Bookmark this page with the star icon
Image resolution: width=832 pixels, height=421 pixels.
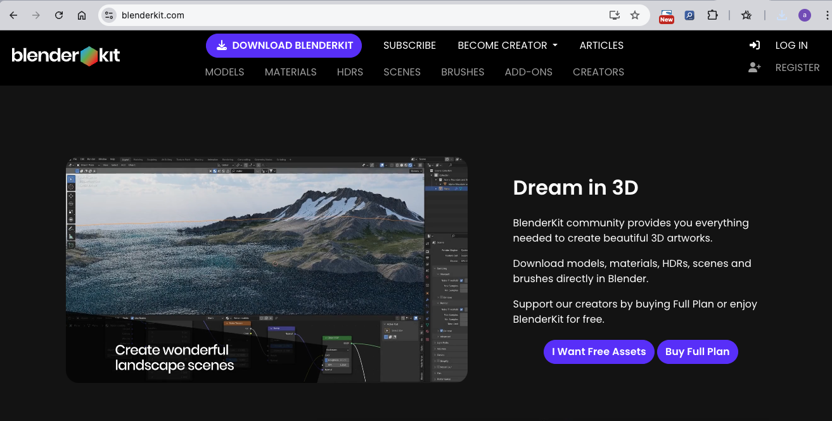coord(635,15)
